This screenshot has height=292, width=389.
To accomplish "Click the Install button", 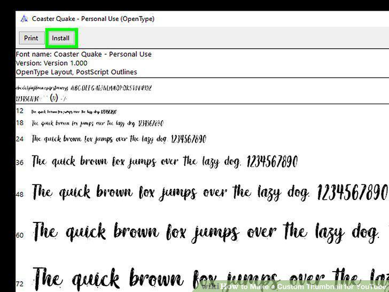I will pyautogui.click(x=60, y=38).
